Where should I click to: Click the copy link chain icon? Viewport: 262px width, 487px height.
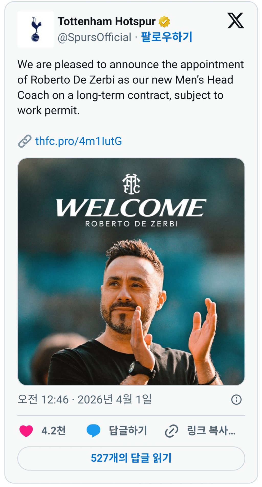coord(171,431)
